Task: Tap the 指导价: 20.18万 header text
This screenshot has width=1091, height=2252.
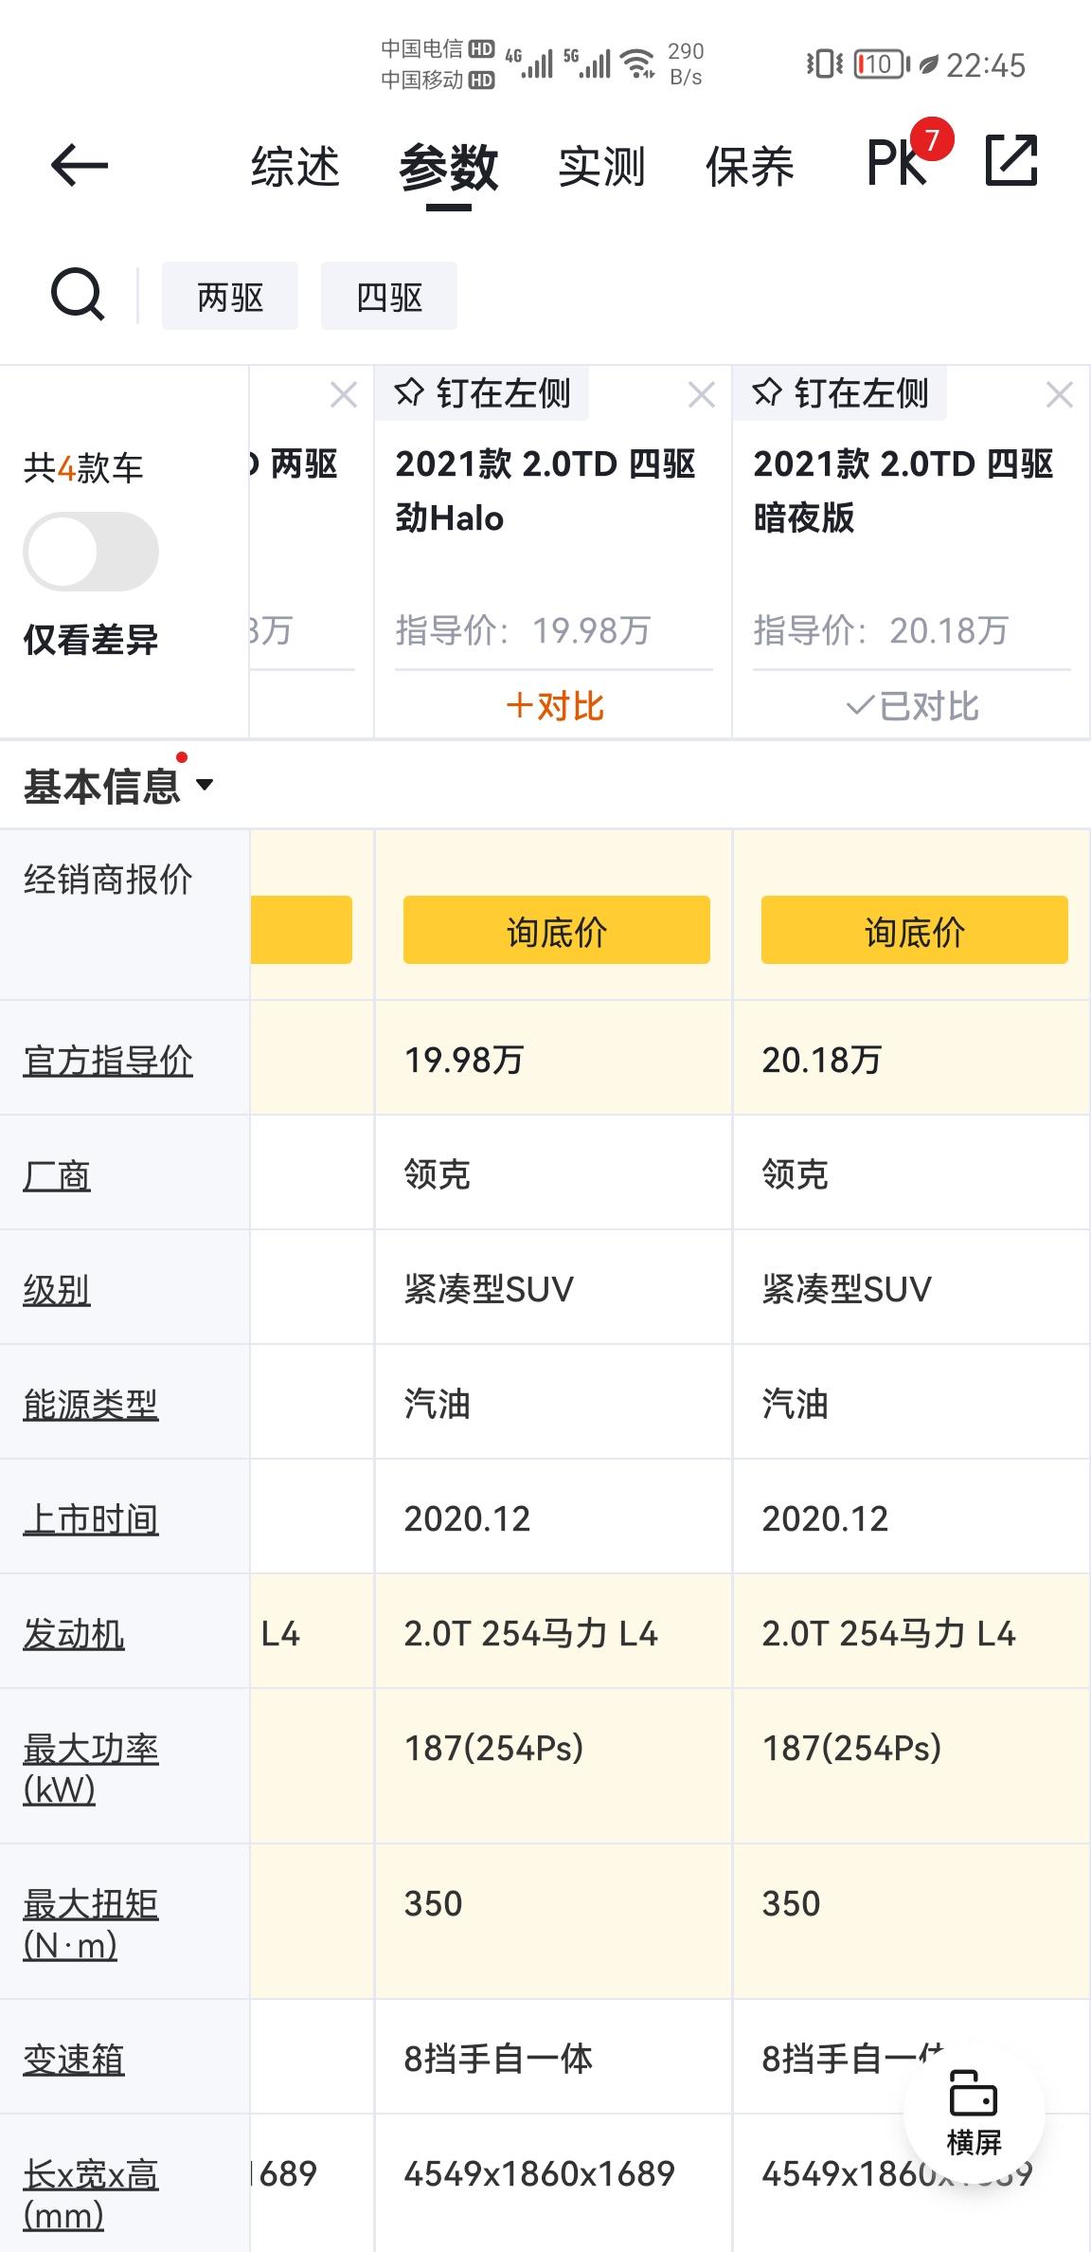Action: (x=881, y=630)
